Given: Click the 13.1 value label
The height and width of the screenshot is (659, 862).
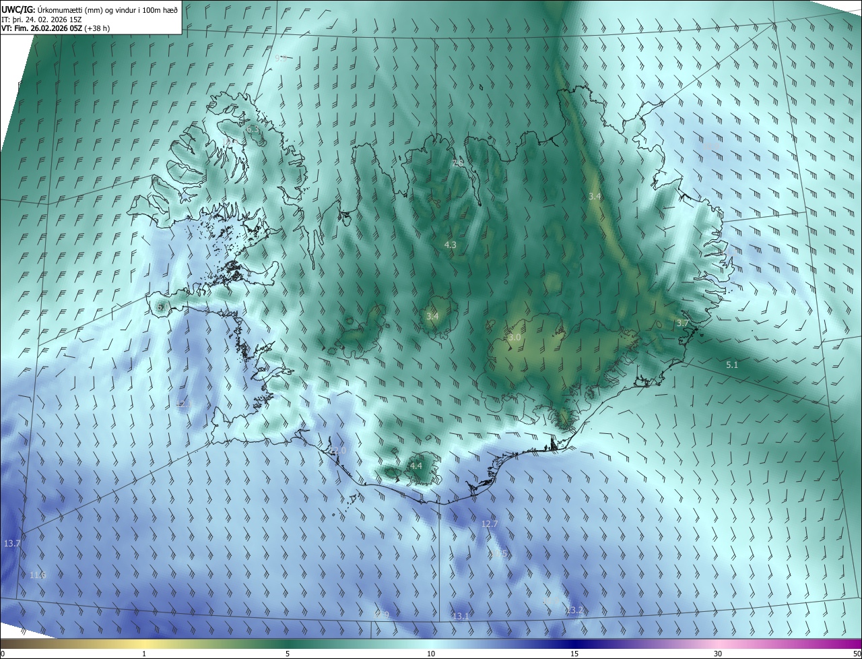Looking at the screenshot, I should pyautogui.click(x=461, y=617).
